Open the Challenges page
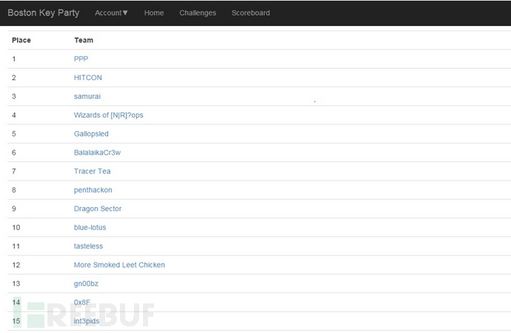 (198, 13)
